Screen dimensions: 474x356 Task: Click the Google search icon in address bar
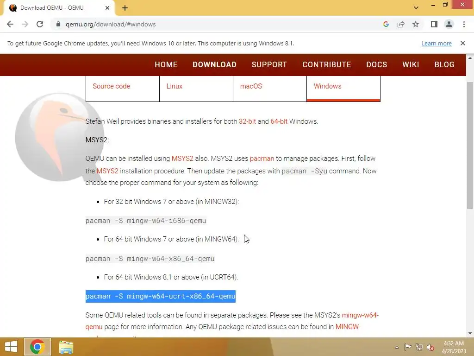(x=386, y=24)
